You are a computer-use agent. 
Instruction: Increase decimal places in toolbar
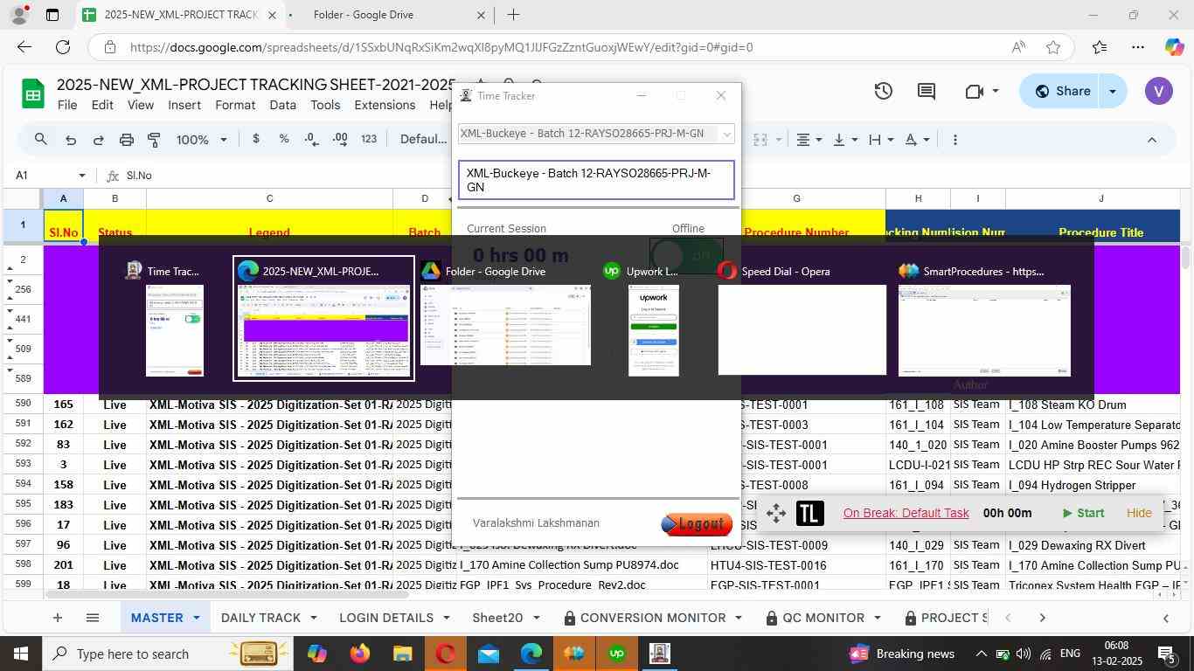[340, 139]
